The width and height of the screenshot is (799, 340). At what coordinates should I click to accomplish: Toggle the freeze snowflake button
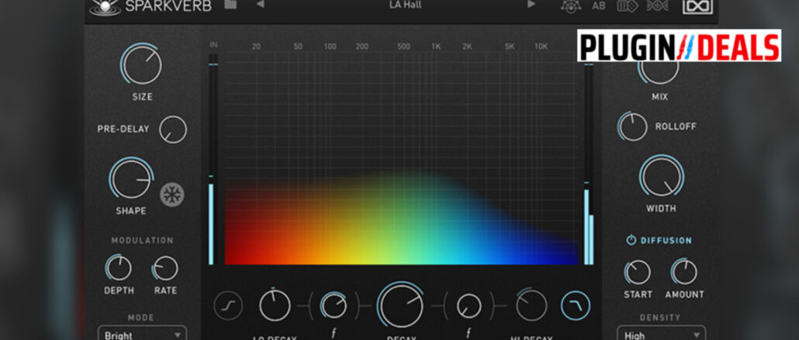coord(172,195)
